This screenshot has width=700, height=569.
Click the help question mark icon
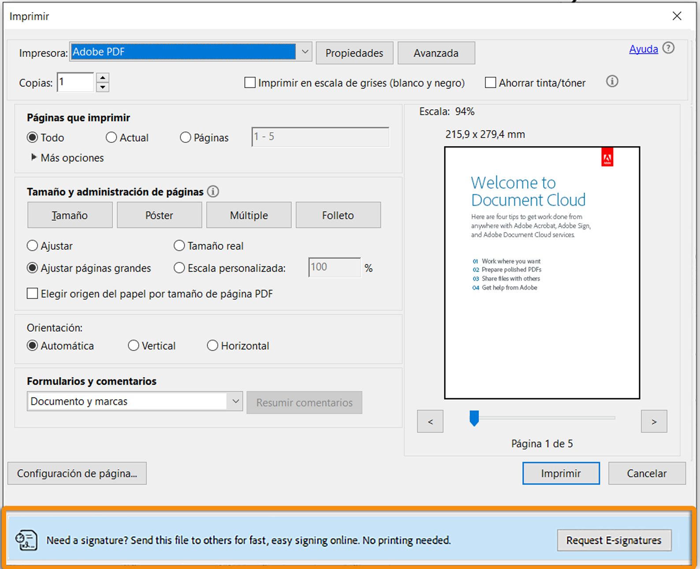pos(668,48)
